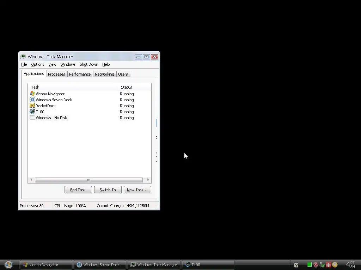Open the View menu
This screenshot has height=270, width=361.
coord(52,65)
